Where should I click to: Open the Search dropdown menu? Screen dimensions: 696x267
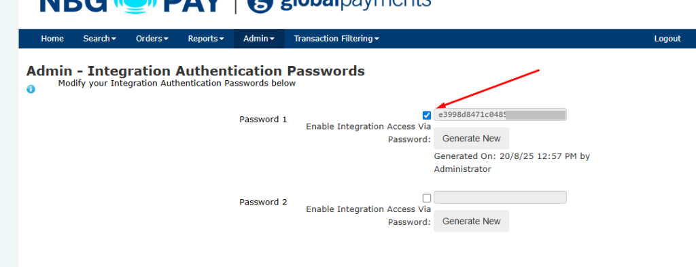click(99, 39)
